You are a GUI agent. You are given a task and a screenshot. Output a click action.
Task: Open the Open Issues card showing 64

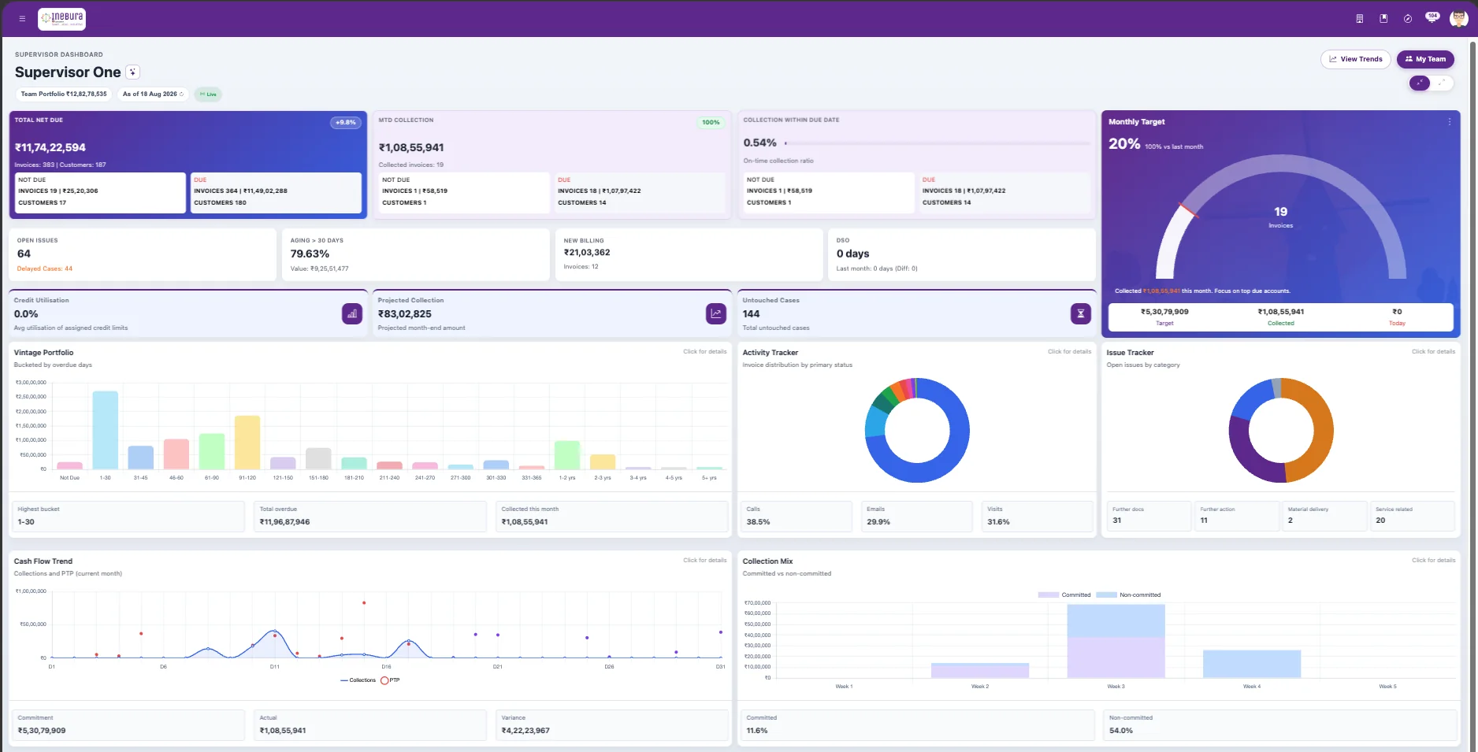coord(143,254)
